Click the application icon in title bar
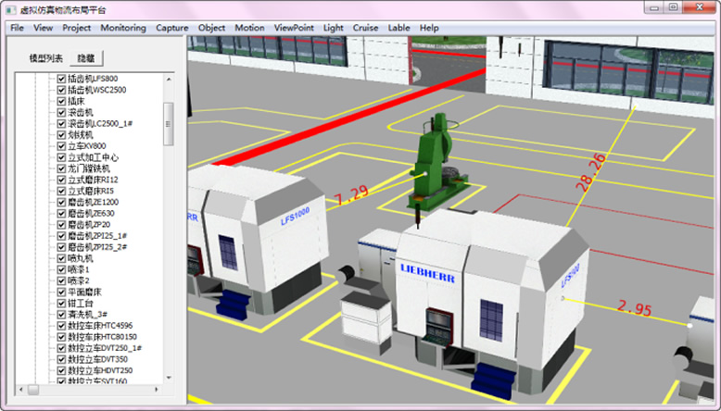Image resolution: width=721 pixels, height=411 pixels. pyautogui.click(x=11, y=8)
